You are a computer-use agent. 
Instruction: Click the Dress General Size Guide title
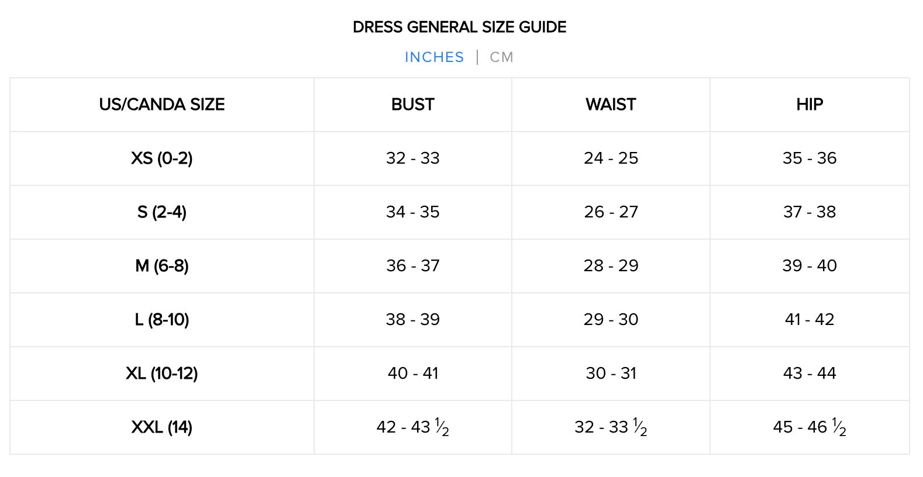[460, 27]
